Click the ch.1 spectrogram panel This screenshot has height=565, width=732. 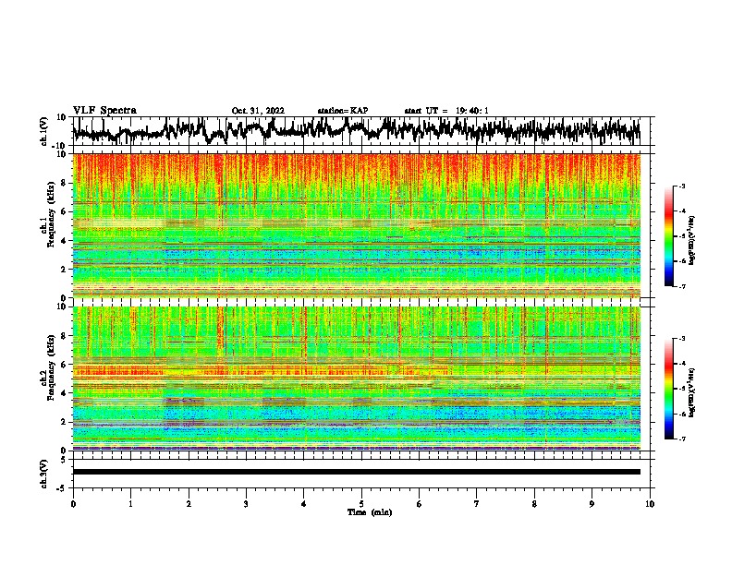357,225
